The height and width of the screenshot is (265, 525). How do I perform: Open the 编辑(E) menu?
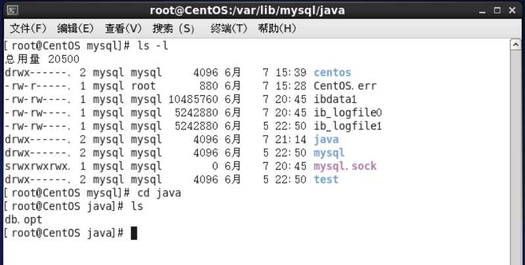coord(76,28)
